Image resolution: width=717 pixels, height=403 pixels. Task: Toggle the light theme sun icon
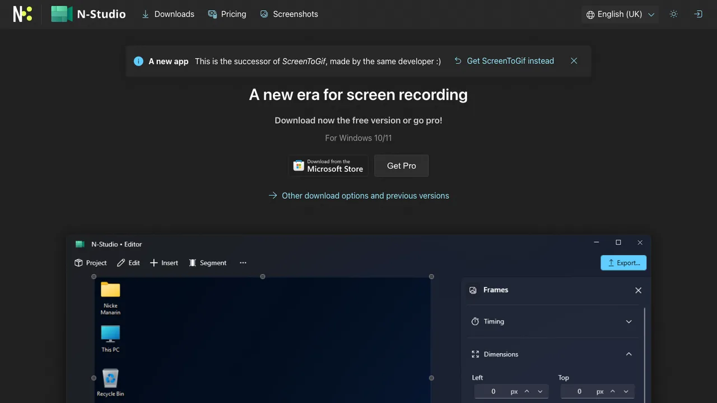coord(674,14)
